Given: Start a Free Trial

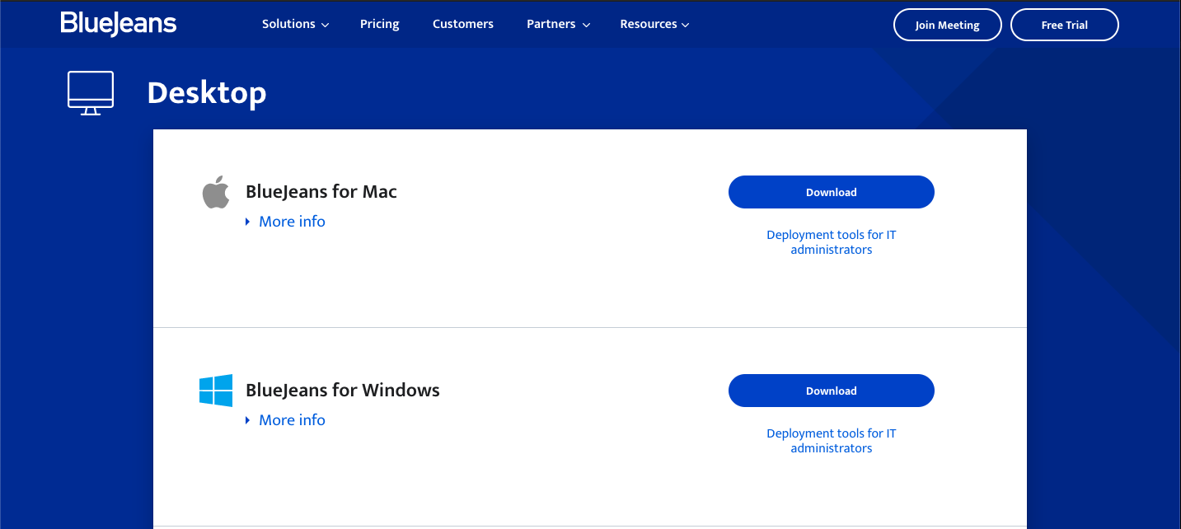Looking at the screenshot, I should click(1064, 25).
